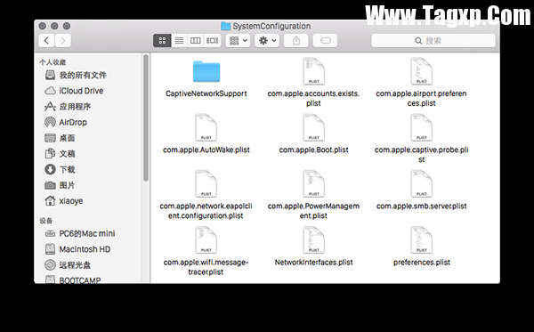
Task: Focus the 搜索 search field
Action: click(433, 41)
